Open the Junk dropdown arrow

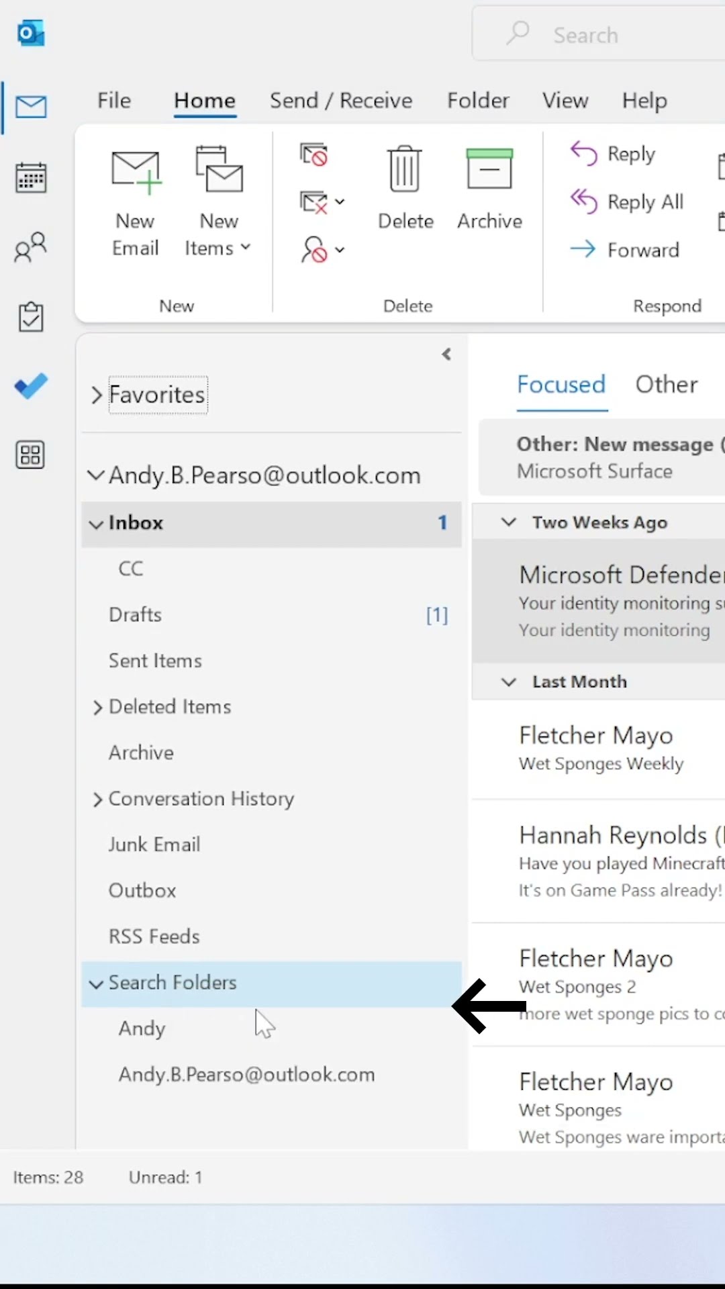click(340, 250)
